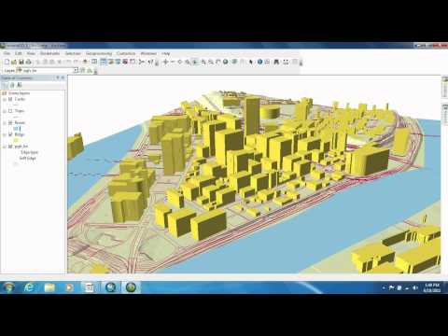Open Internet Explorer from taskbar
The height and width of the screenshot is (336, 448).
(29, 287)
